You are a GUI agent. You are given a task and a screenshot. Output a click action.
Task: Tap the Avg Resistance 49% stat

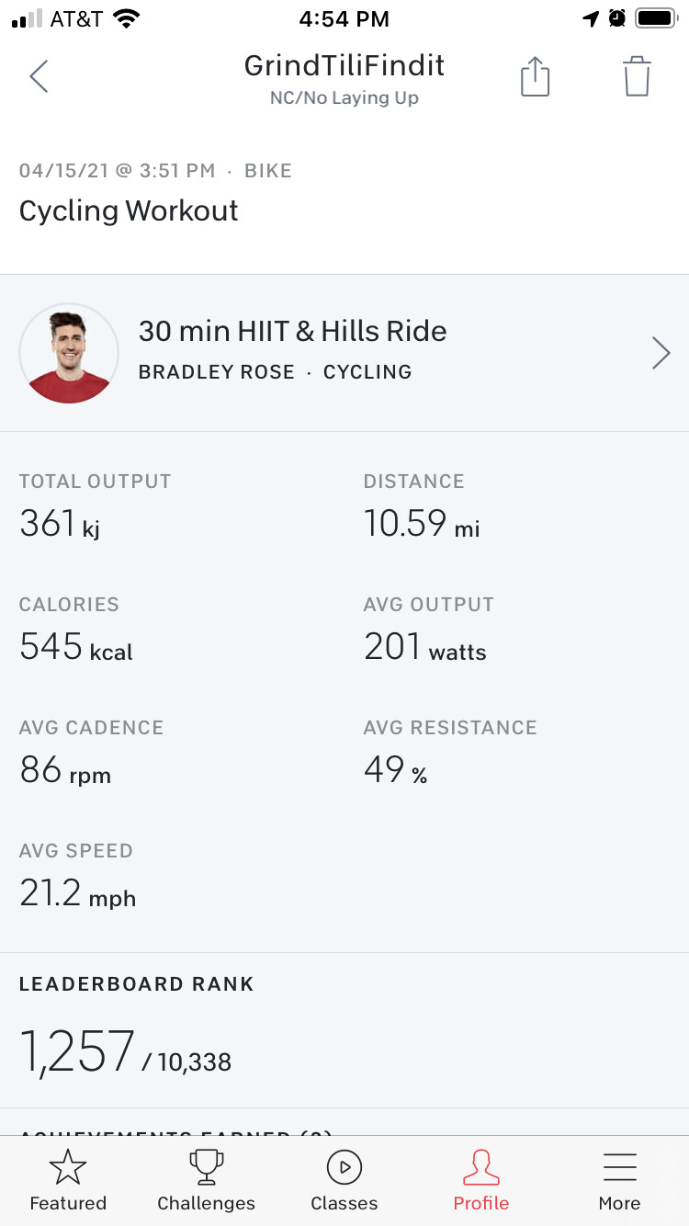click(396, 770)
